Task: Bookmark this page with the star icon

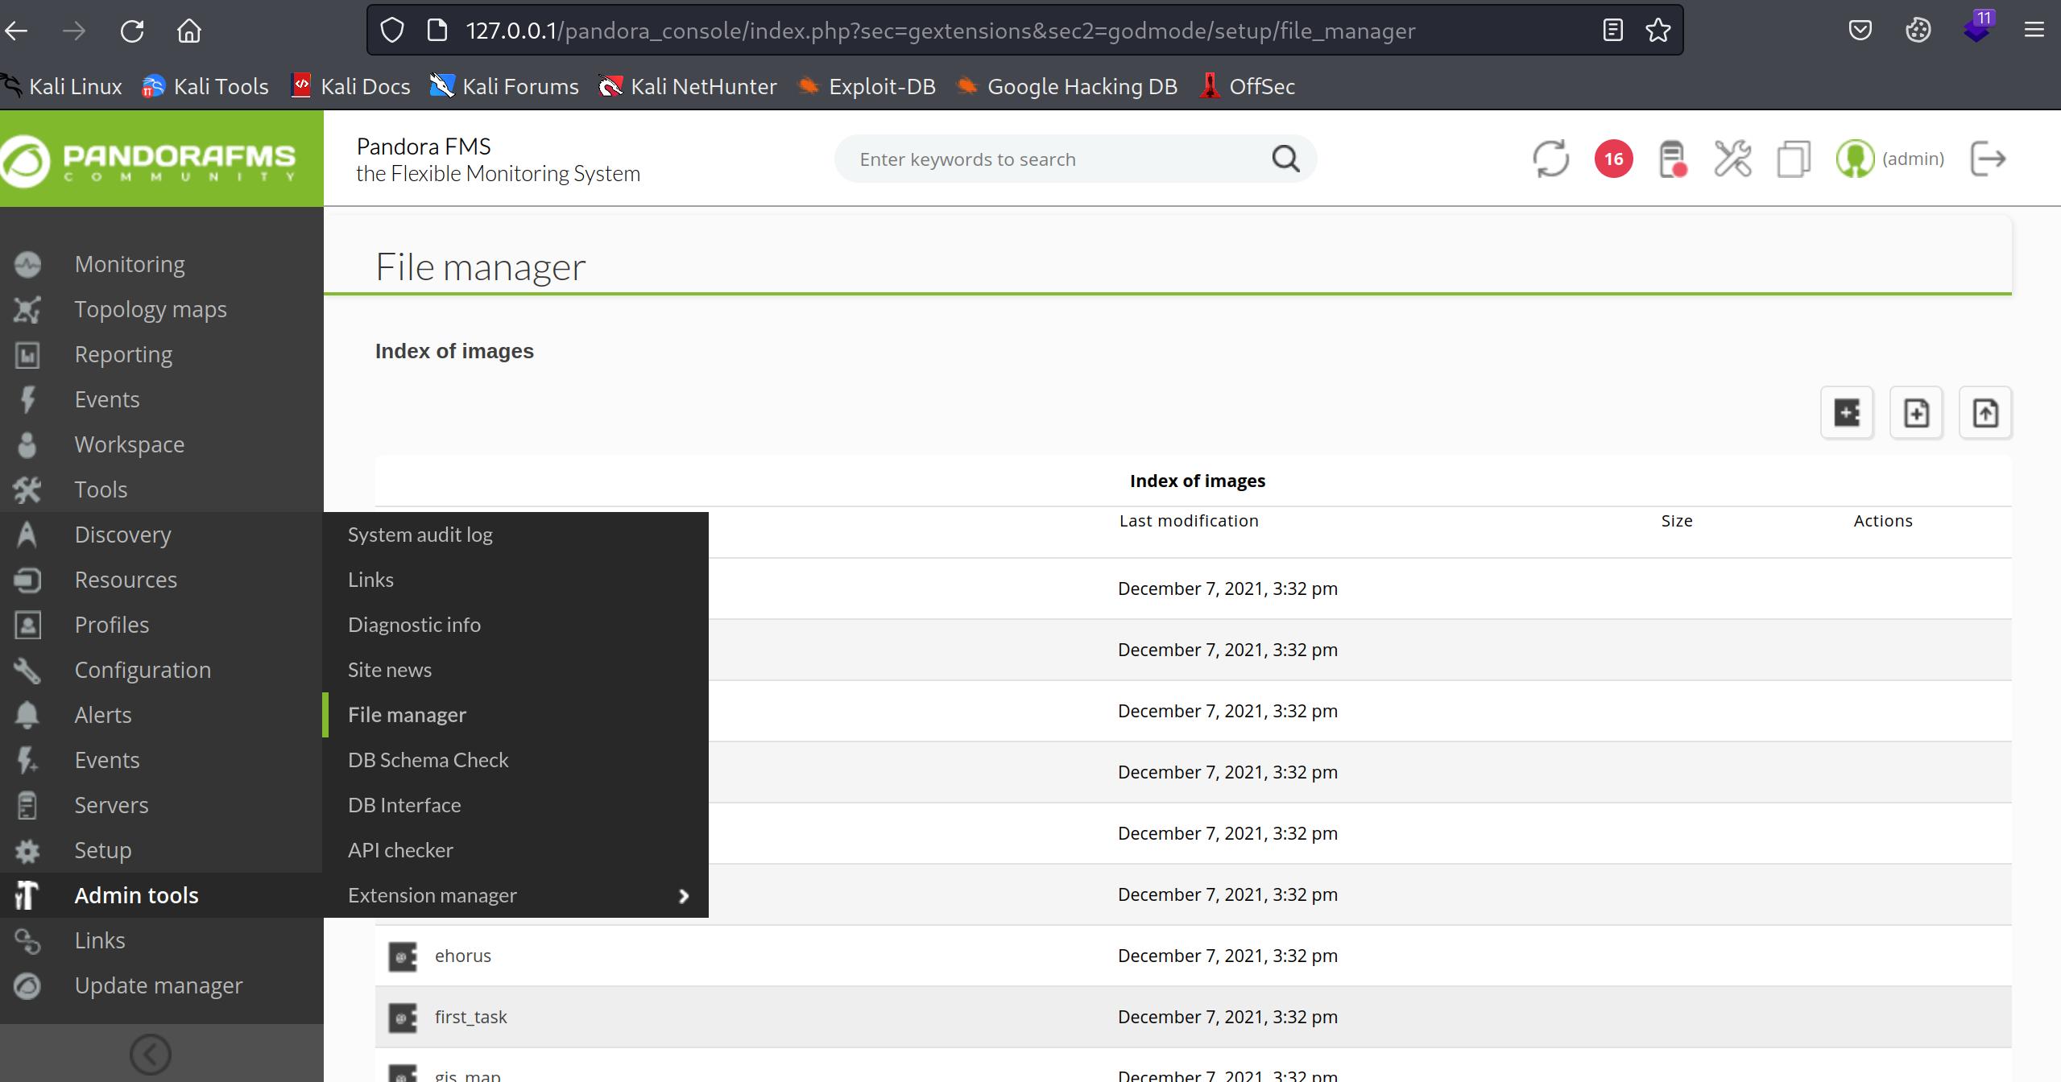Action: pyautogui.click(x=1657, y=31)
